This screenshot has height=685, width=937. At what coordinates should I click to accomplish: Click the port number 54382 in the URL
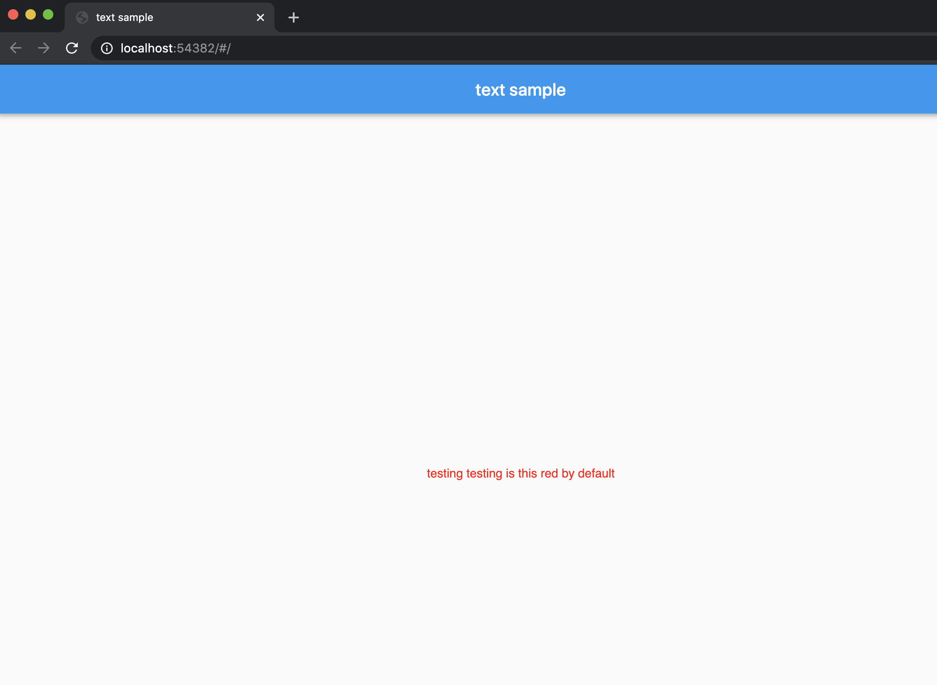coord(195,48)
